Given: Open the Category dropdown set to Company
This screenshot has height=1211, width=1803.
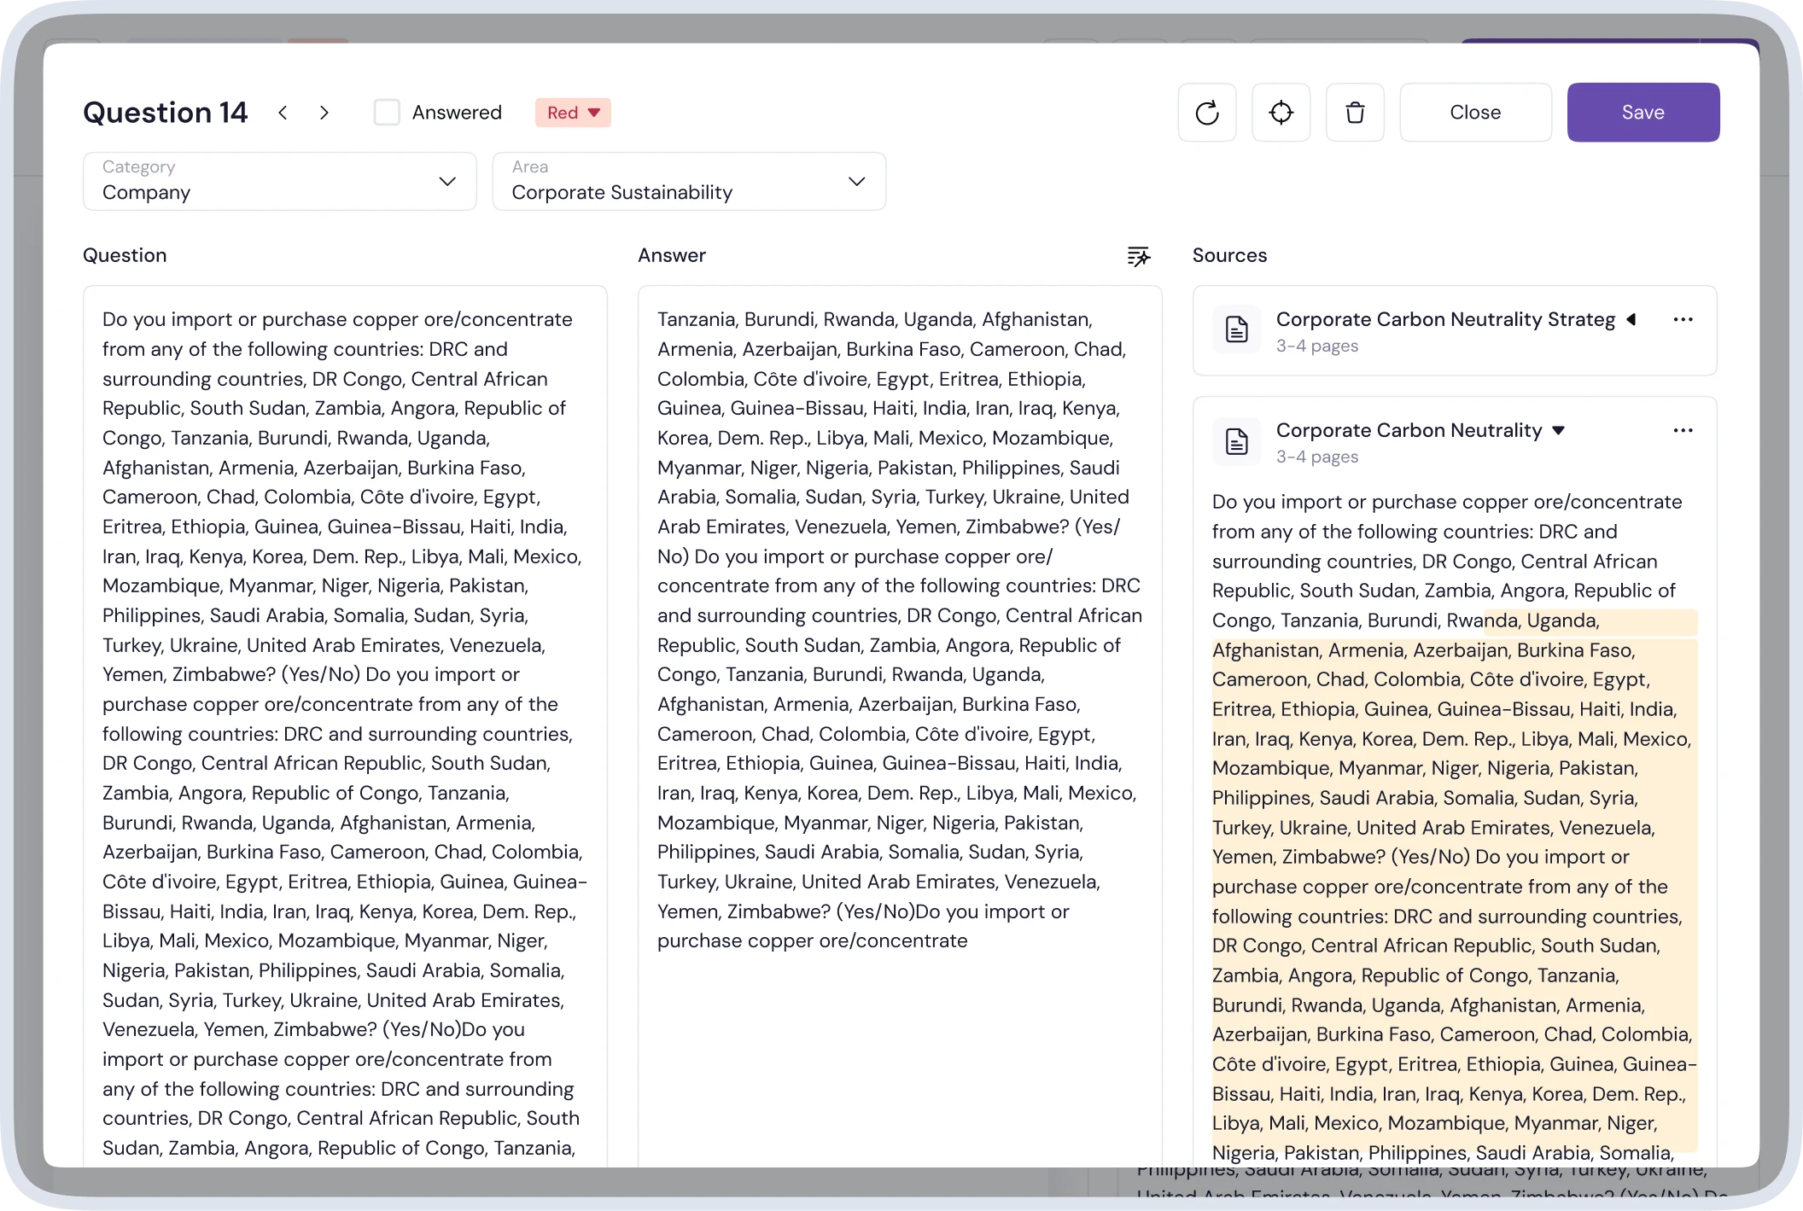Looking at the screenshot, I should [279, 181].
